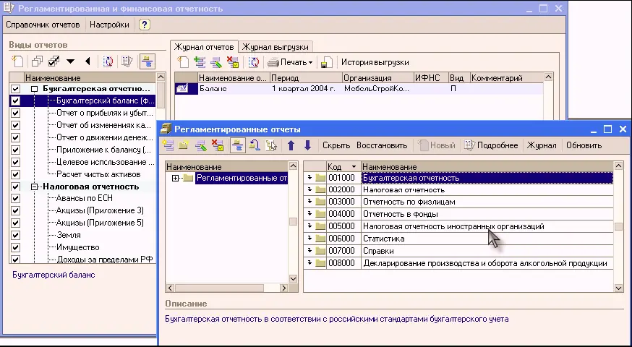Toggle checkbox for Отчет о прибылях и убытках

[15, 113]
